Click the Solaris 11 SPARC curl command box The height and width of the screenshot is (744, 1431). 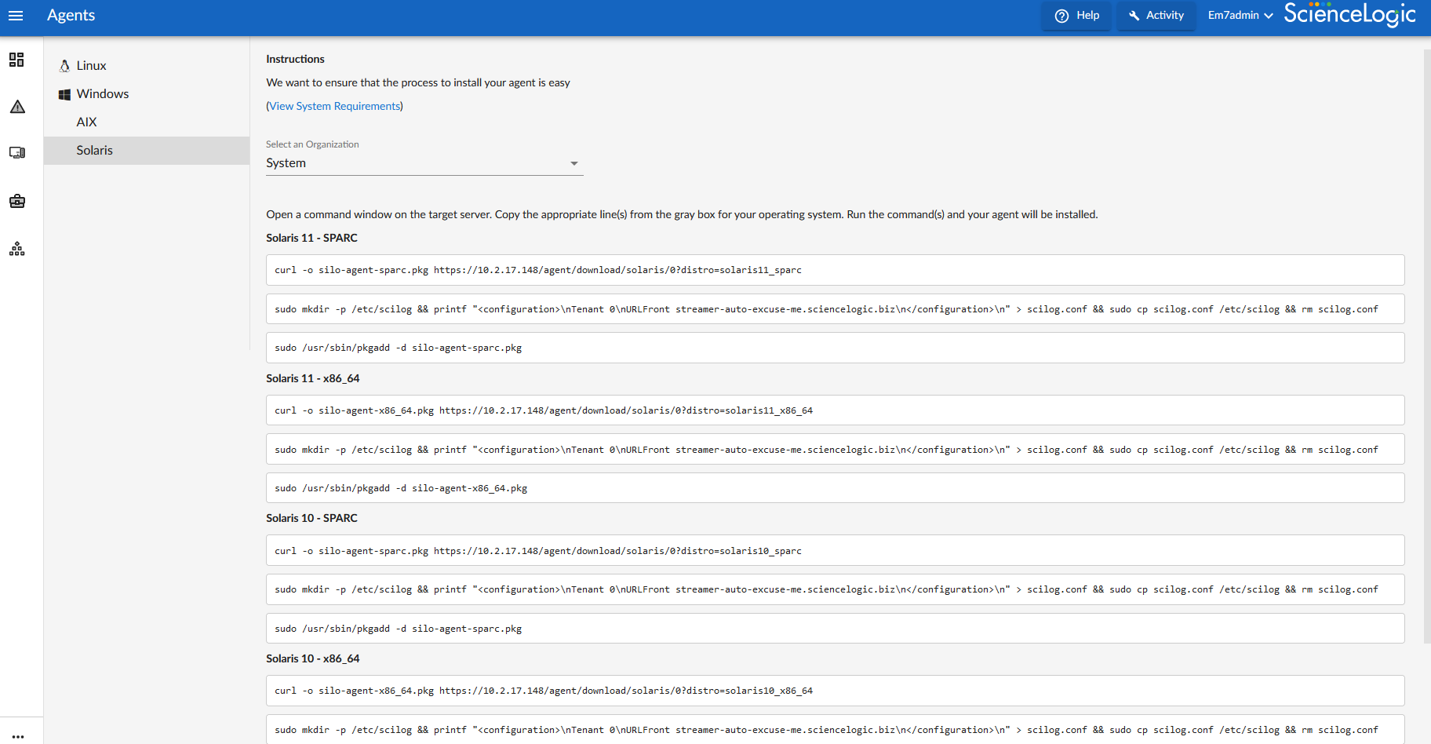(x=835, y=270)
